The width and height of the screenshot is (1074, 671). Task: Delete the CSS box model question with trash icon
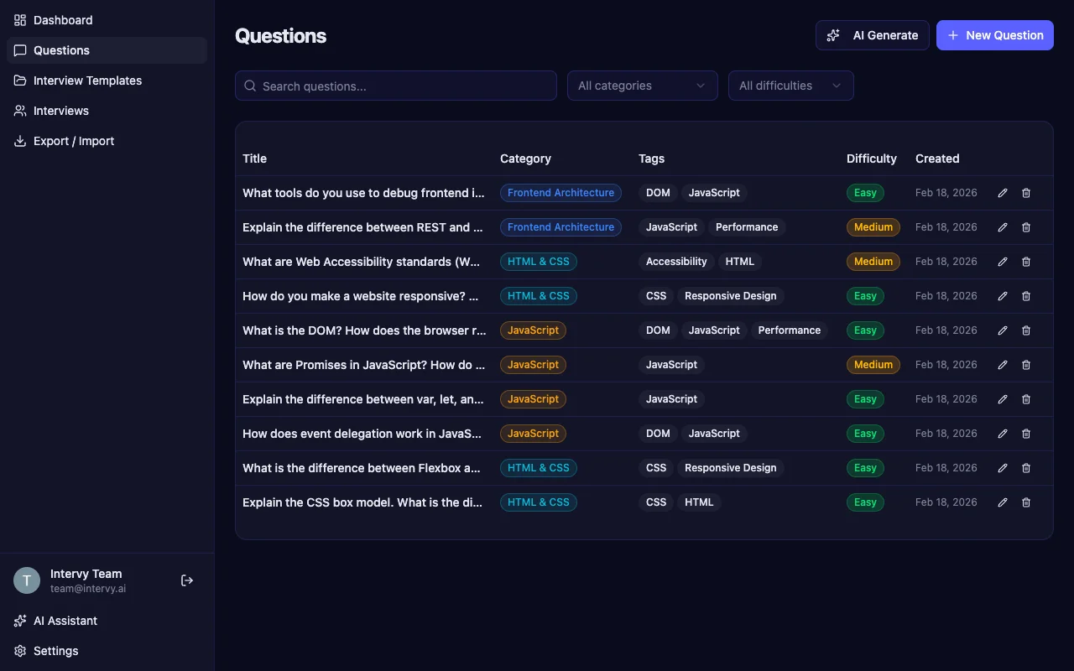[1025, 502]
